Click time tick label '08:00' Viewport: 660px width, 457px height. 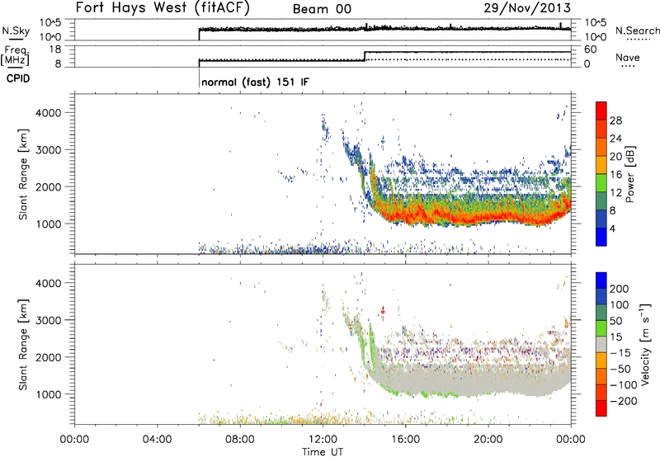[240, 440]
